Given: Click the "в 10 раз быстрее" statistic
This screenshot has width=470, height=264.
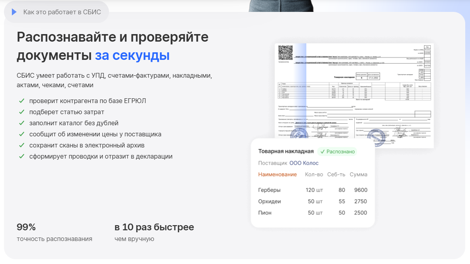Looking at the screenshot, I should point(154,227).
